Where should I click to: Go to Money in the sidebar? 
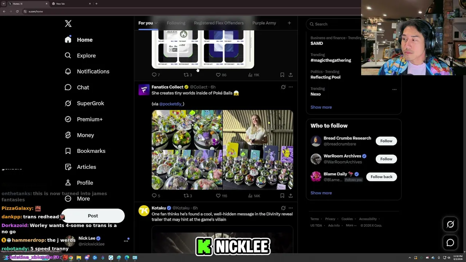(79, 135)
